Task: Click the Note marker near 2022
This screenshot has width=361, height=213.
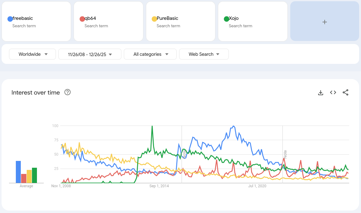Action: click(285, 154)
